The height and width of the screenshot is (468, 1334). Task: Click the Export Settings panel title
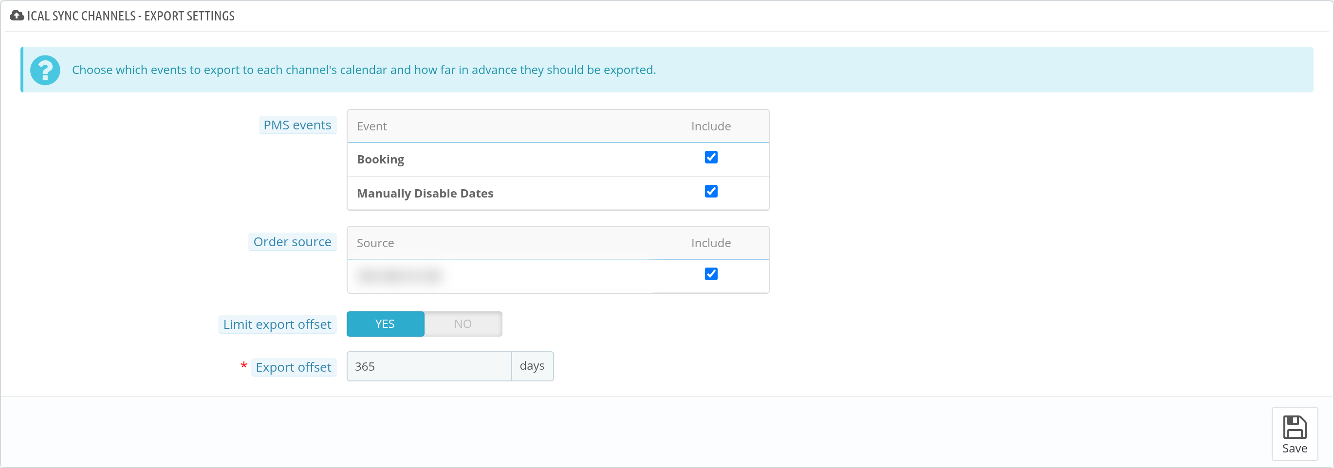pos(130,16)
